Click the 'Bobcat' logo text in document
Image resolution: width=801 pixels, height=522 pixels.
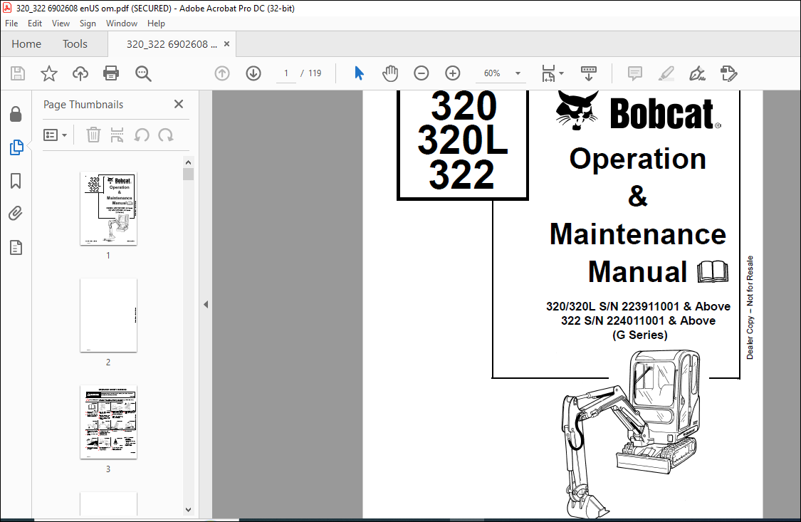pyautogui.click(x=663, y=113)
